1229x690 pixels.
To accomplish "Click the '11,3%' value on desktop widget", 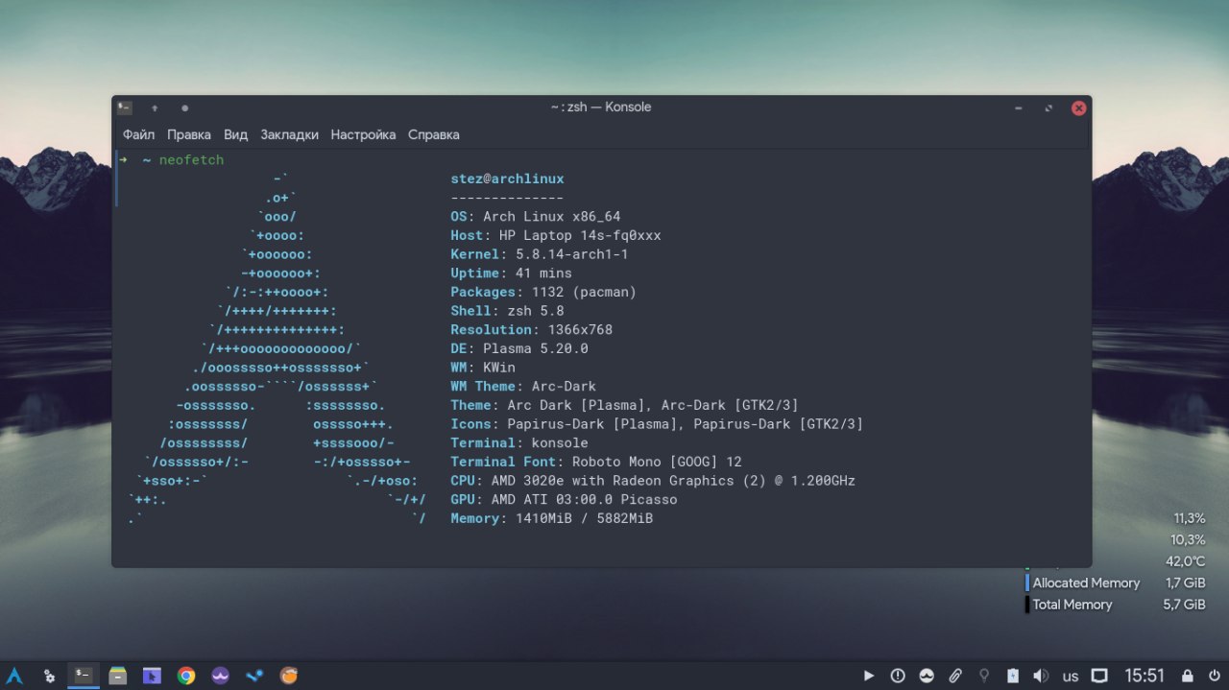I will click(1189, 518).
